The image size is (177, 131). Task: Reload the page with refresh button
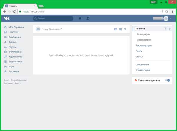click(14, 11)
